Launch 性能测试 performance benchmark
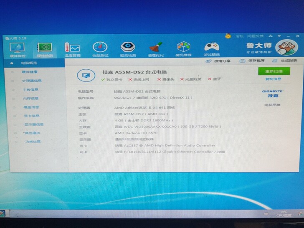 coord(100,49)
